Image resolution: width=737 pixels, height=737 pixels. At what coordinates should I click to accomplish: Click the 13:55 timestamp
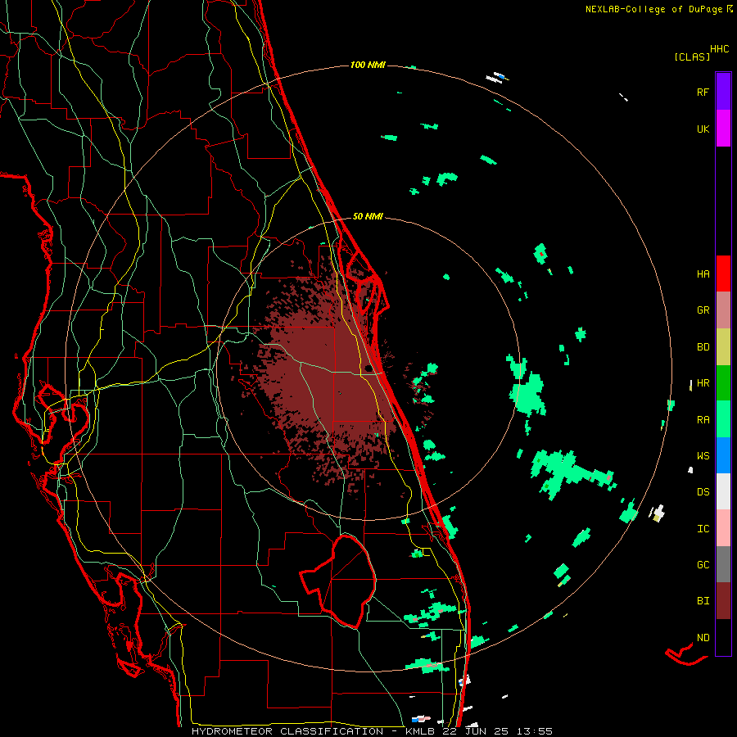coord(535,731)
